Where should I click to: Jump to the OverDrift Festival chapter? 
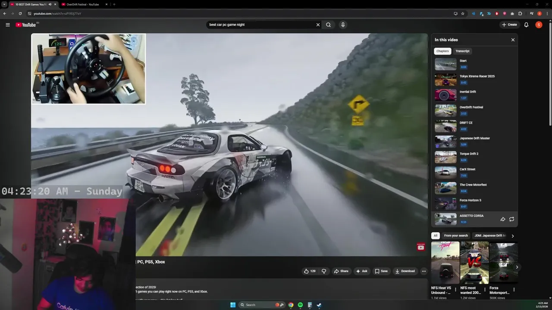click(474, 110)
